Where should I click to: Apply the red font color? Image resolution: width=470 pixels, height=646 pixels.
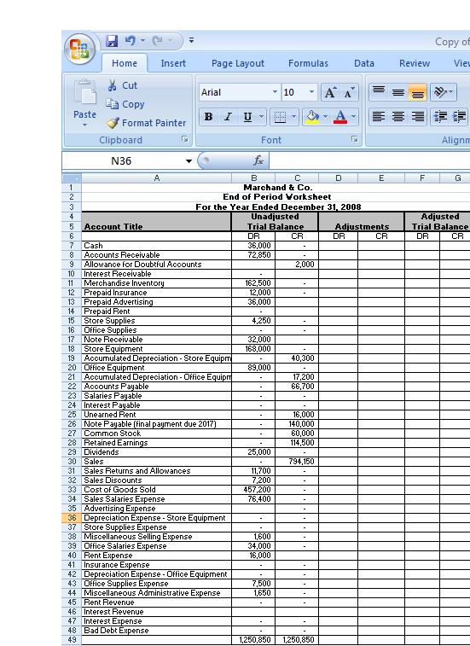pos(340,117)
